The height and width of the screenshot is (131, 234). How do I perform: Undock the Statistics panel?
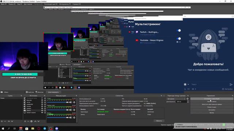click(161, 96)
